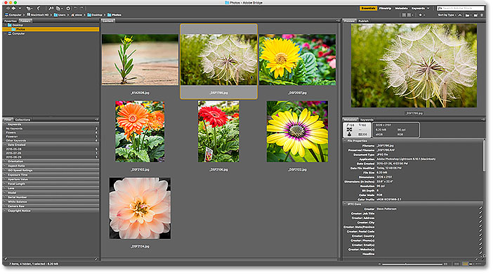This screenshot has width=493, height=274.
Task: Select the pink dahlia _DSF2124 thumbnail
Action: coord(140,208)
